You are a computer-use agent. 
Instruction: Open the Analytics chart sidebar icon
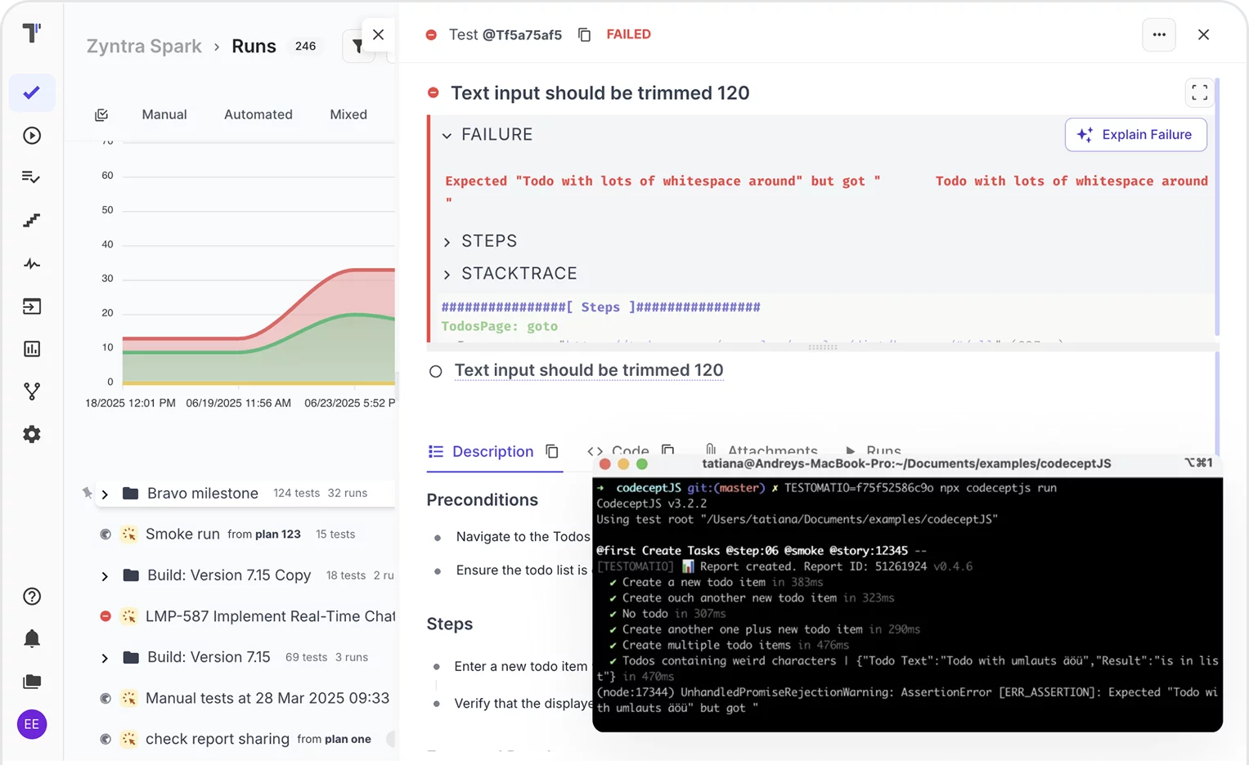click(32, 349)
